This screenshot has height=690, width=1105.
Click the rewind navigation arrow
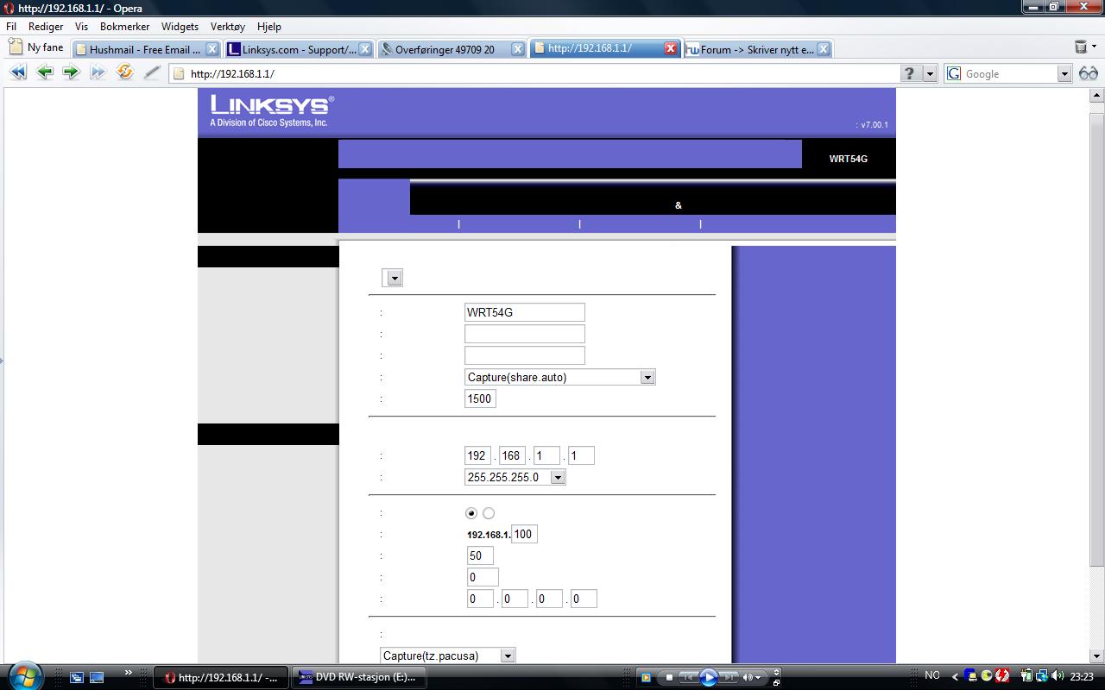pyautogui.click(x=17, y=72)
